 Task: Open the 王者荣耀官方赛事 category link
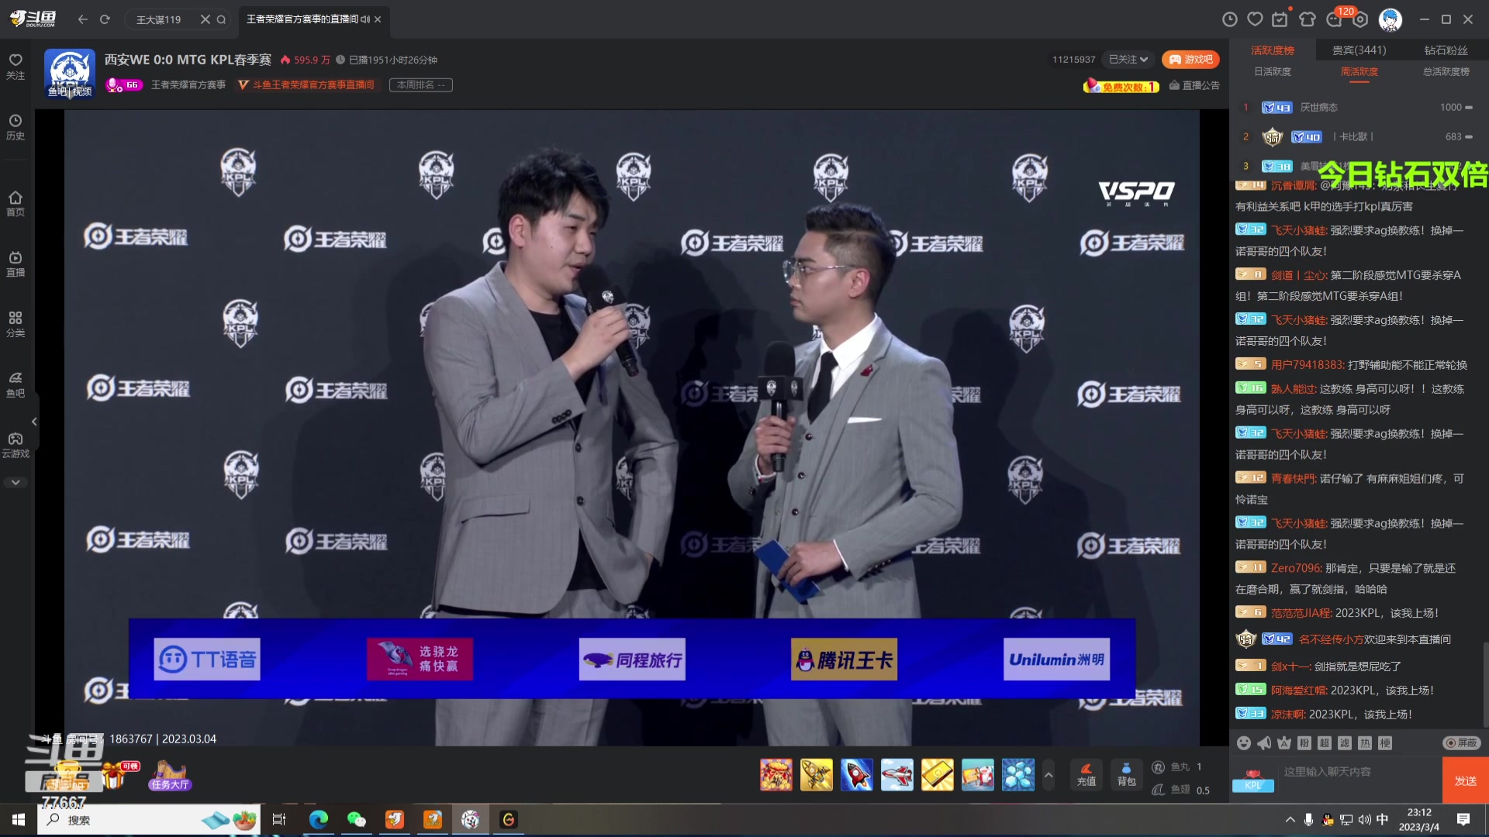pyautogui.click(x=188, y=84)
